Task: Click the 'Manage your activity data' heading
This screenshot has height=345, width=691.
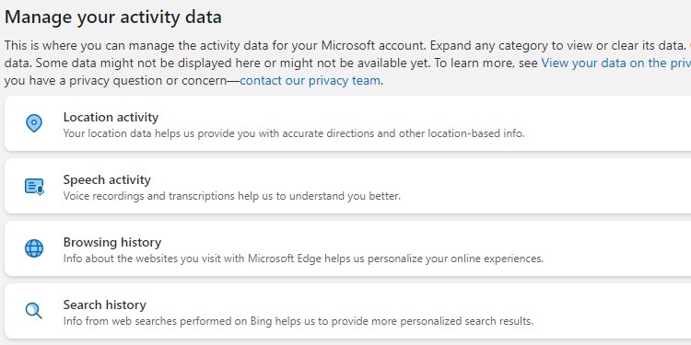Action: click(x=112, y=17)
